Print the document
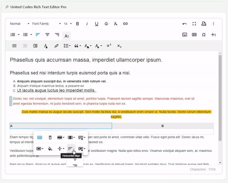This screenshot has width=228, height=183. pyautogui.click(x=204, y=24)
